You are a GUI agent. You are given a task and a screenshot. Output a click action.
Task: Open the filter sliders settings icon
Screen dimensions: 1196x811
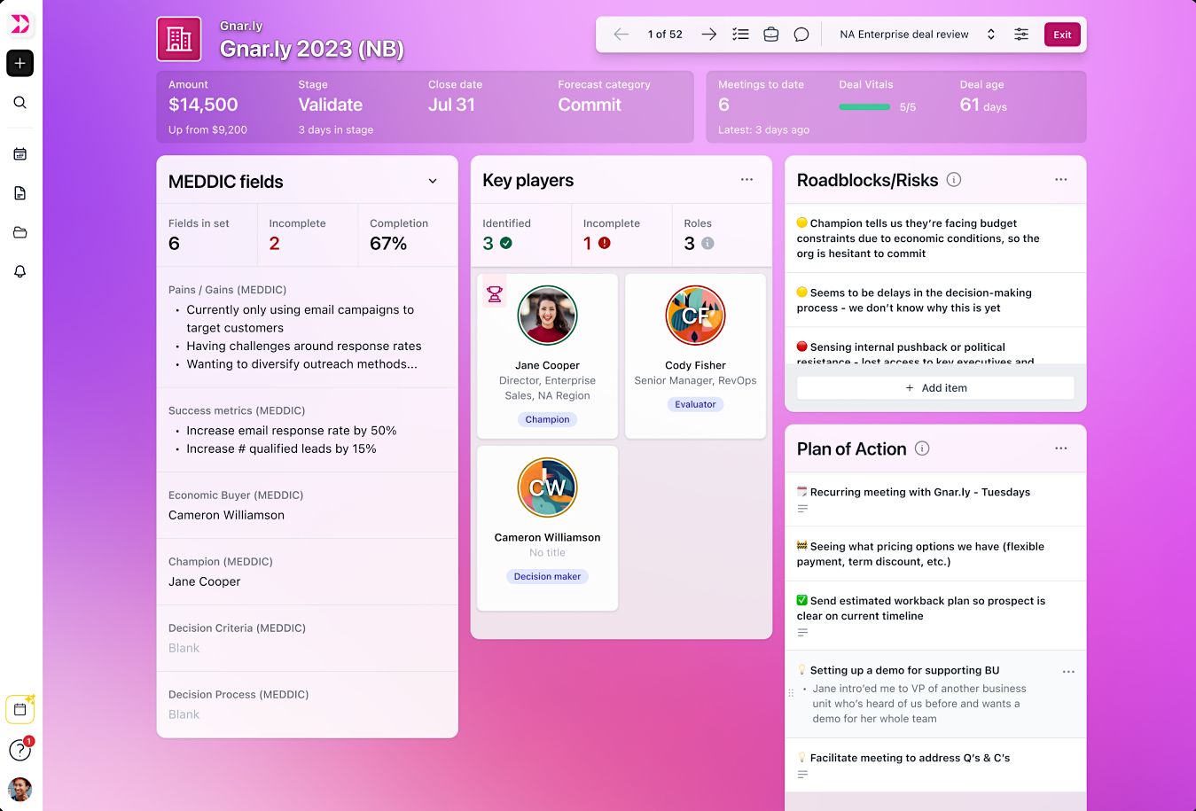pyautogui.click(x=1021, y=35)
